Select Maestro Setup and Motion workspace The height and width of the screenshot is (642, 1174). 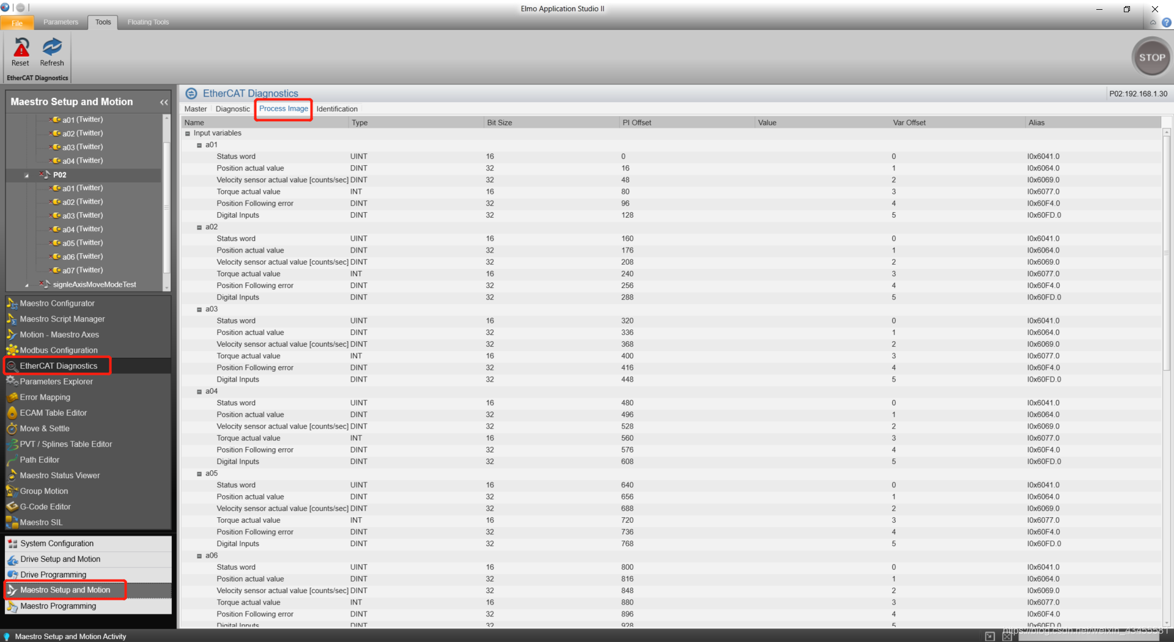pos(88,590)
